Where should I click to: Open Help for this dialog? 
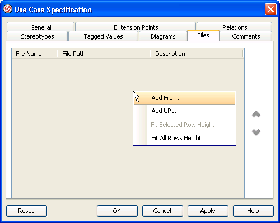point(253,211)
